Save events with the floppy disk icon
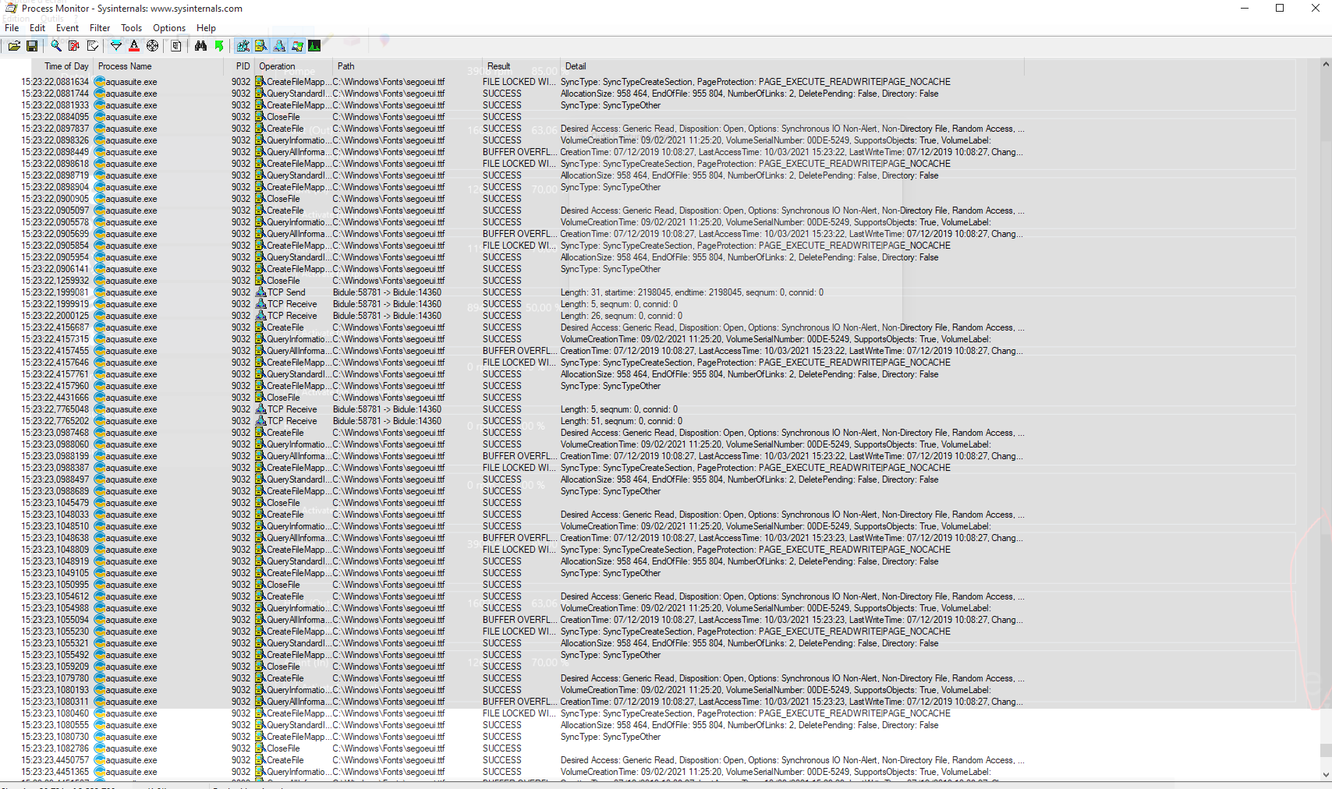The height and width of the screenshot is (789, 1332). coord(32,46)
